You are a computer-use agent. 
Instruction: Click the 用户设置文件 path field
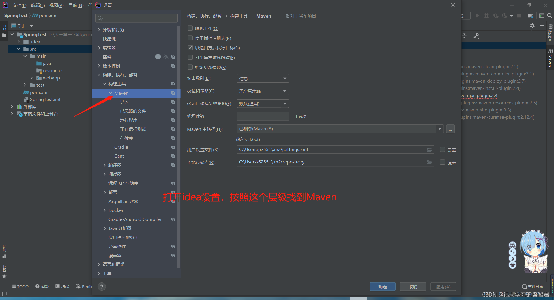click(x=335, y=150)
